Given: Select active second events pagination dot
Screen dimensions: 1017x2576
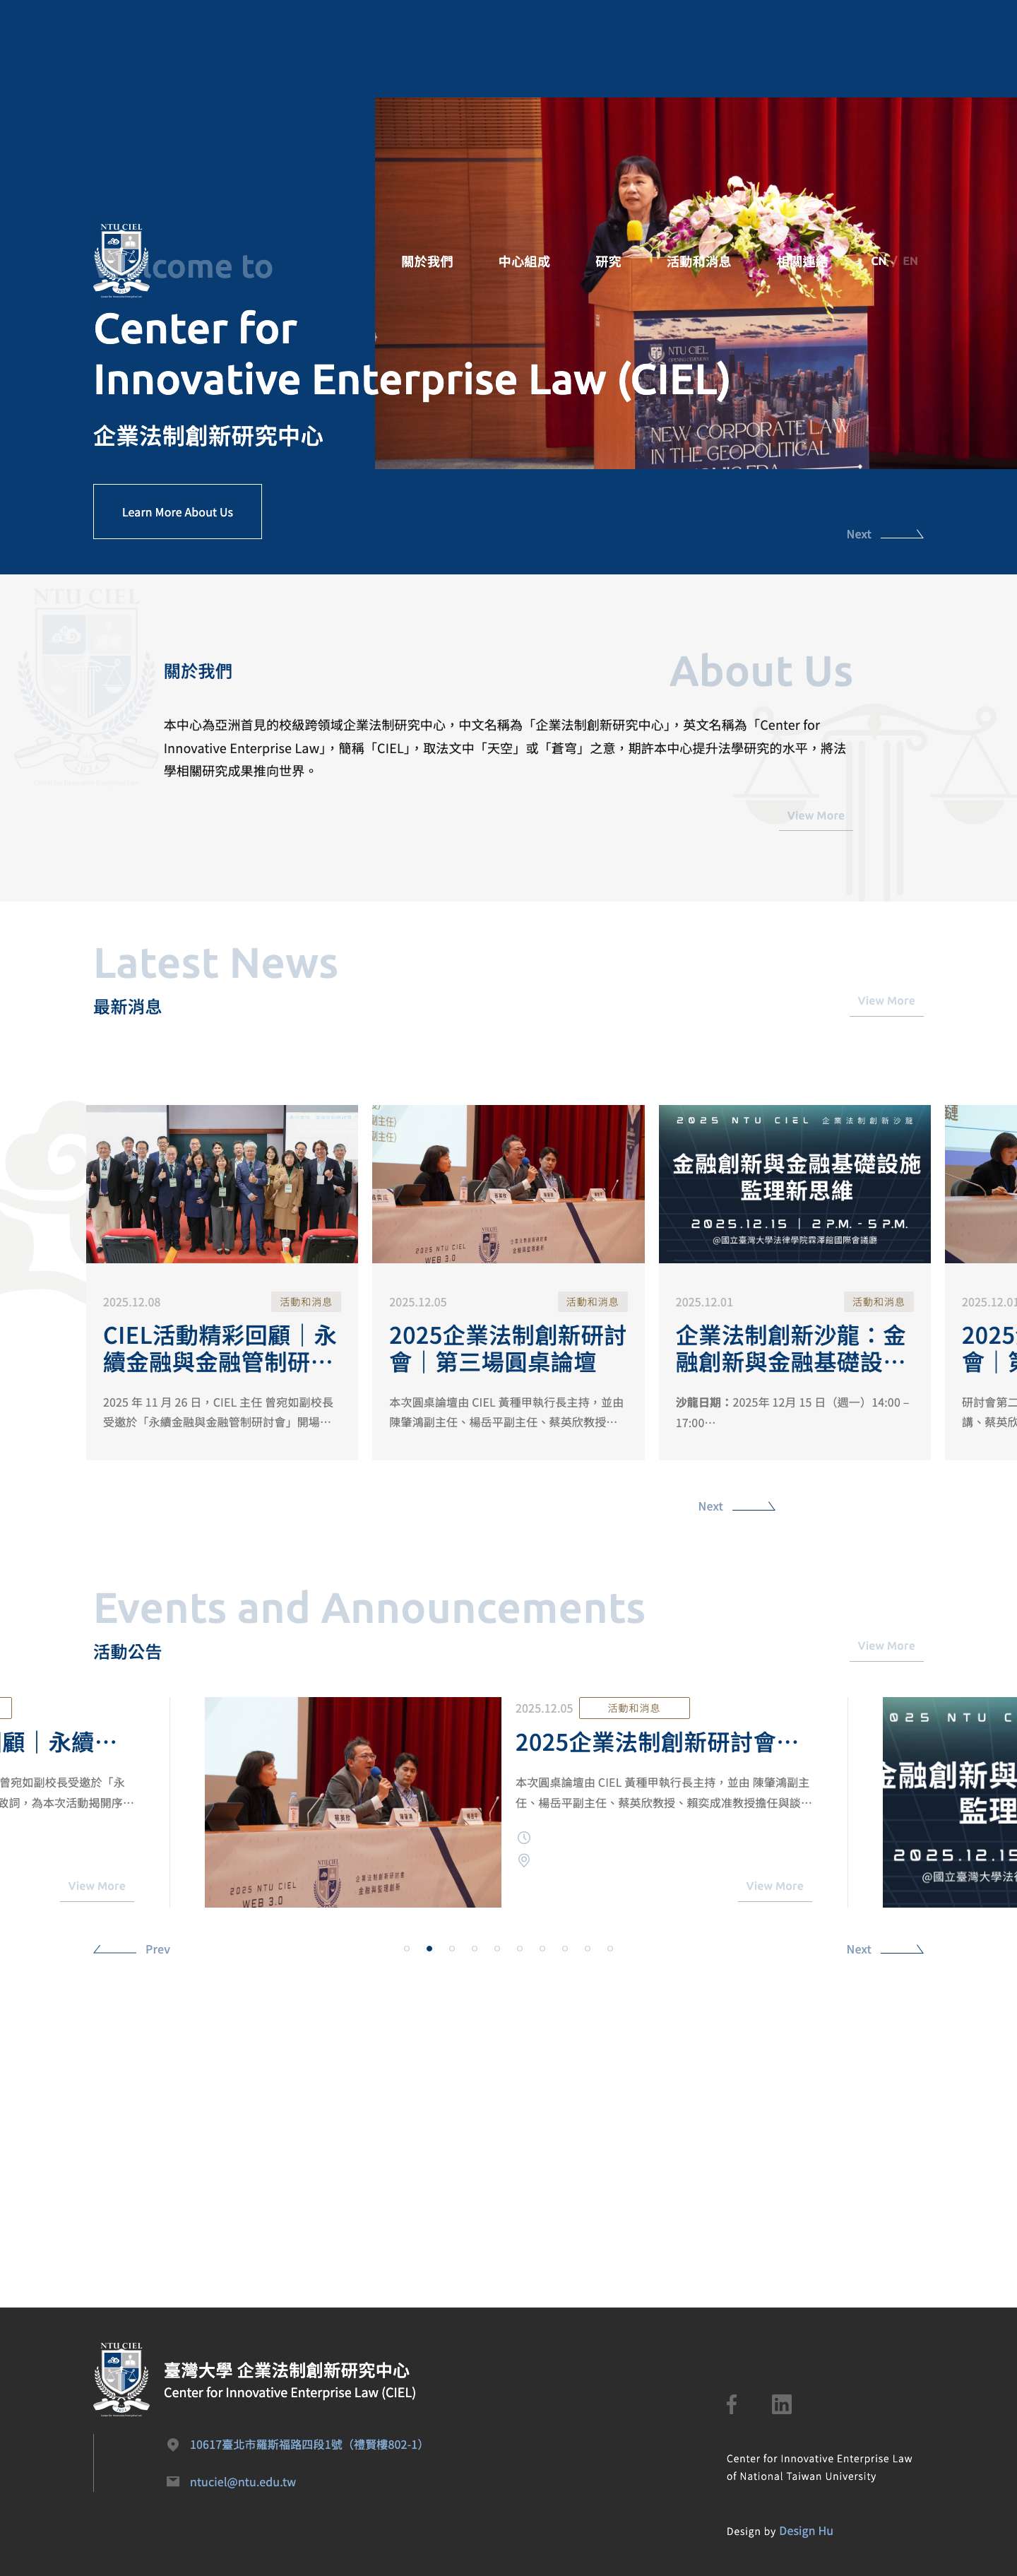Looking at the screenshot, I should (x=429, y=1948).
